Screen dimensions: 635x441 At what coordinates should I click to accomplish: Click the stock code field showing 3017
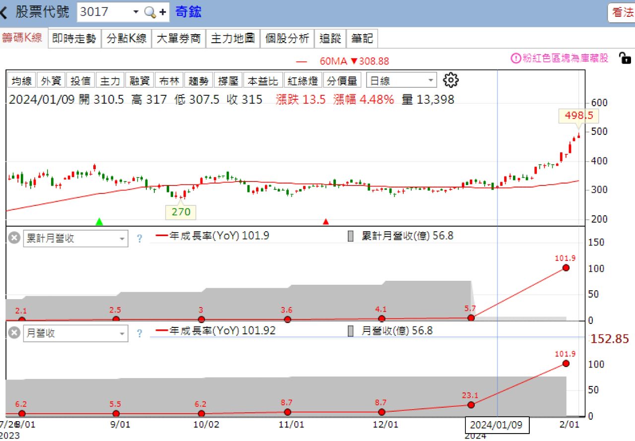click(x=103, y=12)
